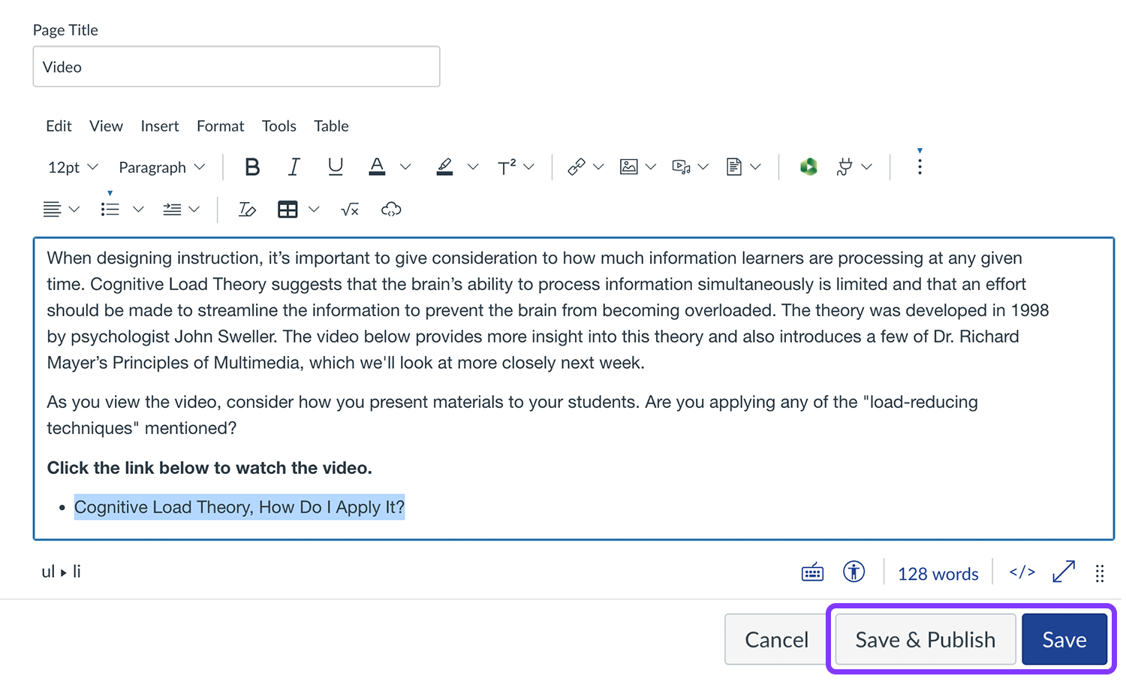Expand the link options arrow
Screen dimensions: 1126x688
coord(598,167)
